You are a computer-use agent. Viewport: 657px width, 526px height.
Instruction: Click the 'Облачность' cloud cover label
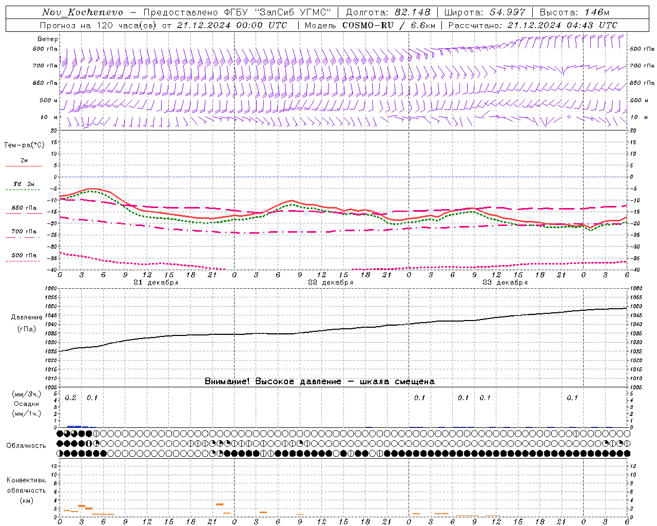pyautogui.click(x=26, y=445)
